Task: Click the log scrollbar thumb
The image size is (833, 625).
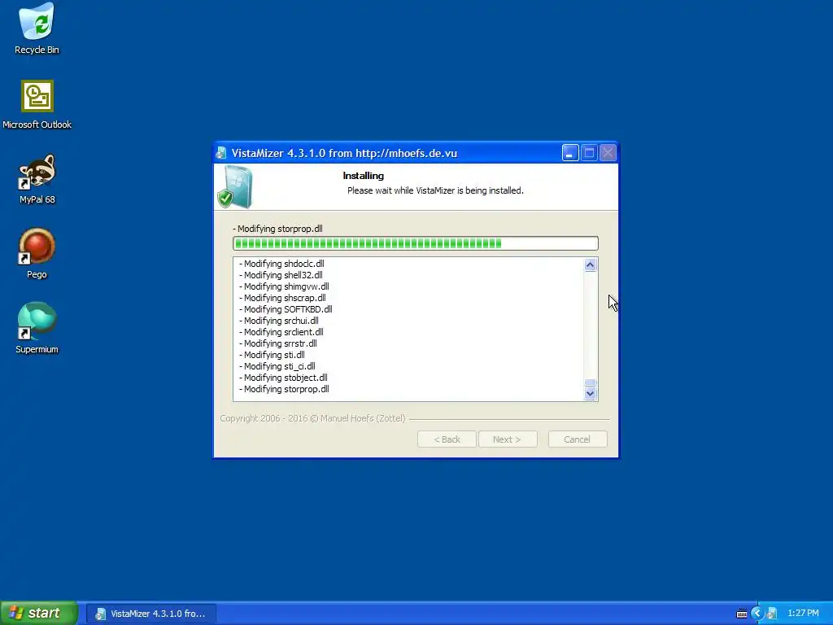Action: pyautogui.click(x=591, y=382)
